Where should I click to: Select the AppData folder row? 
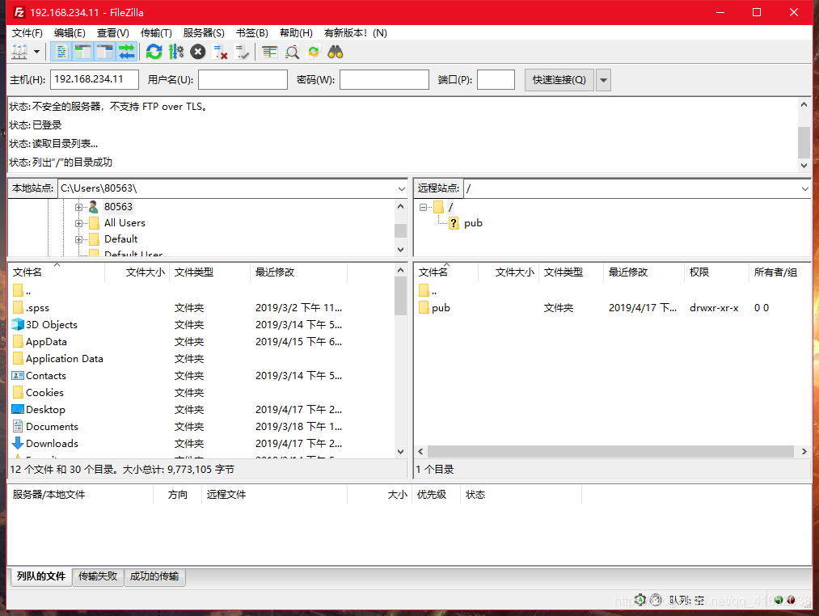[x=201, y=342]
